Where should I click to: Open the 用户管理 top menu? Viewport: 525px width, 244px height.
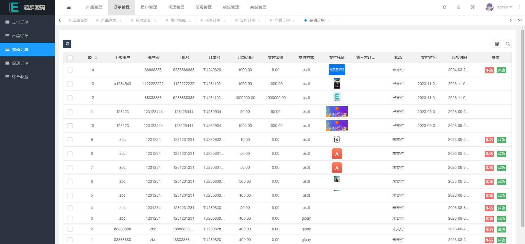[149, 7]
